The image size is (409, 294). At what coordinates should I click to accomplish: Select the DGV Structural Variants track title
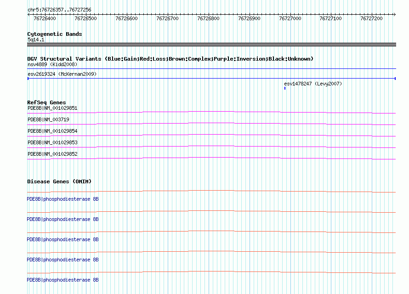[170, 59]
